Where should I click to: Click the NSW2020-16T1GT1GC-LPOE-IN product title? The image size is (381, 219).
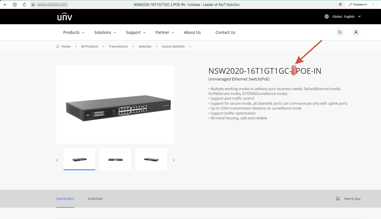(265, 71)
